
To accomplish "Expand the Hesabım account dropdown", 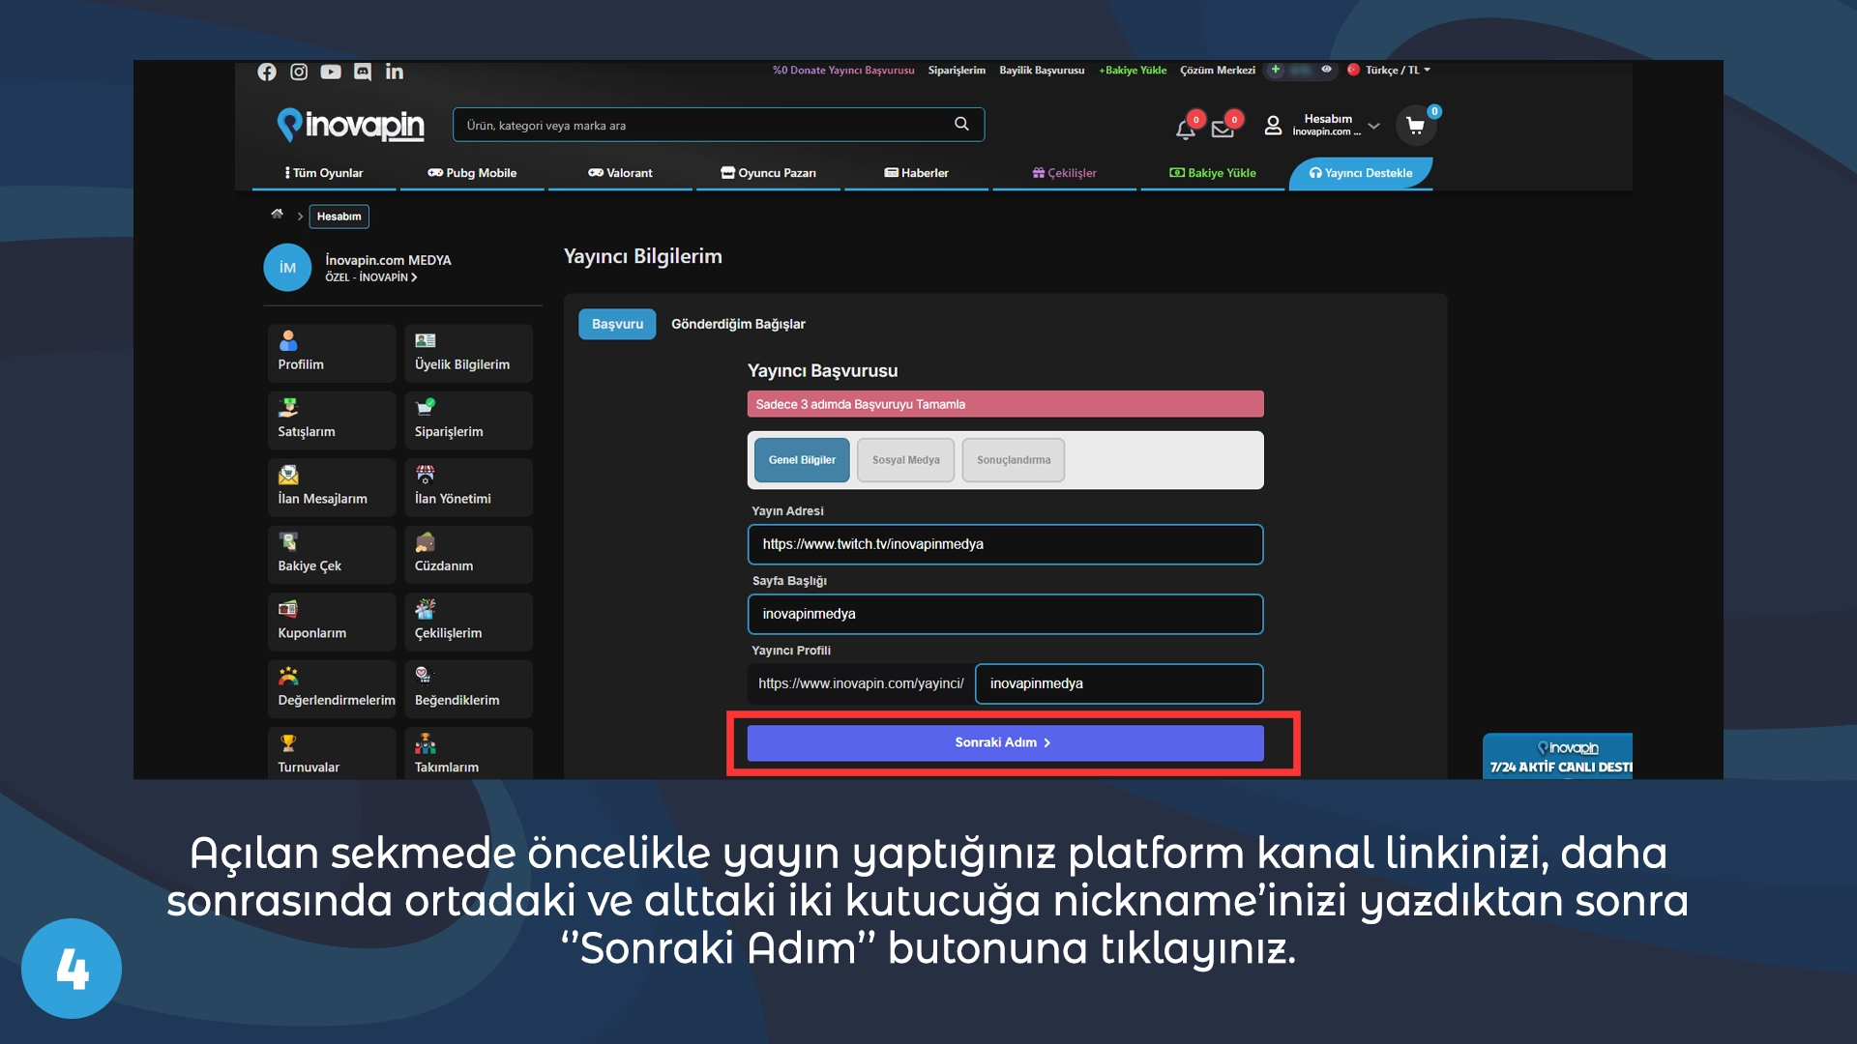I will 1329,124.
